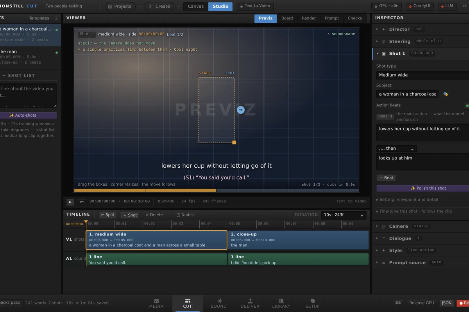
Task: Add a shot with the + Shot button
Action: [x=130, y=215]
